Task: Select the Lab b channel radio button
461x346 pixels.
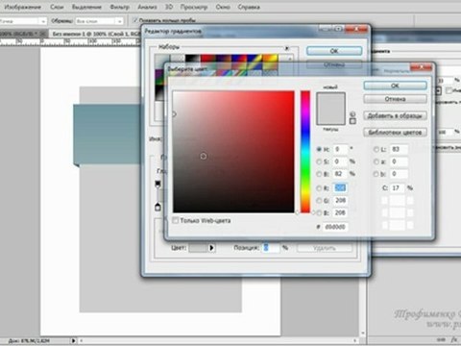Action: pos(376,174)
